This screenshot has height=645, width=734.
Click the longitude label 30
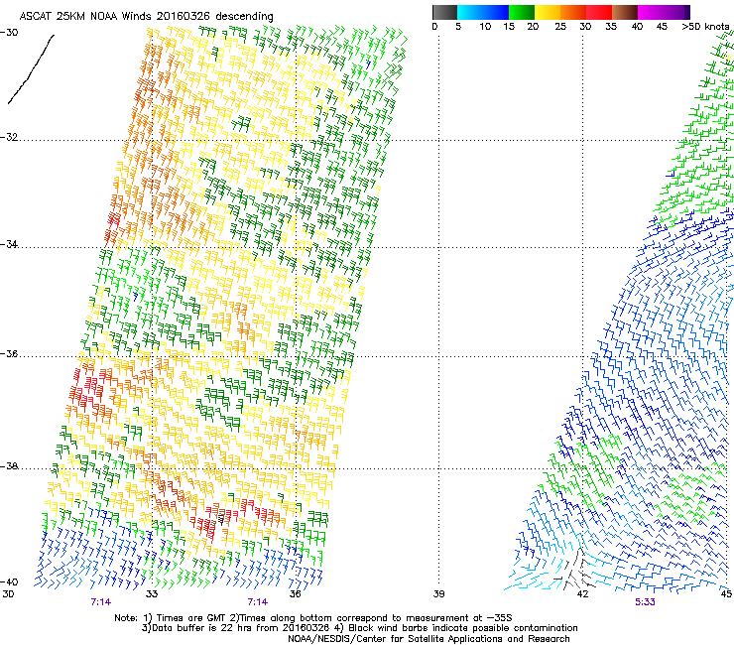pos(8,594)
